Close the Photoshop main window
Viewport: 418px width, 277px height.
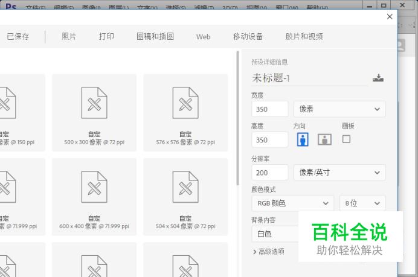tap(403, 5)
